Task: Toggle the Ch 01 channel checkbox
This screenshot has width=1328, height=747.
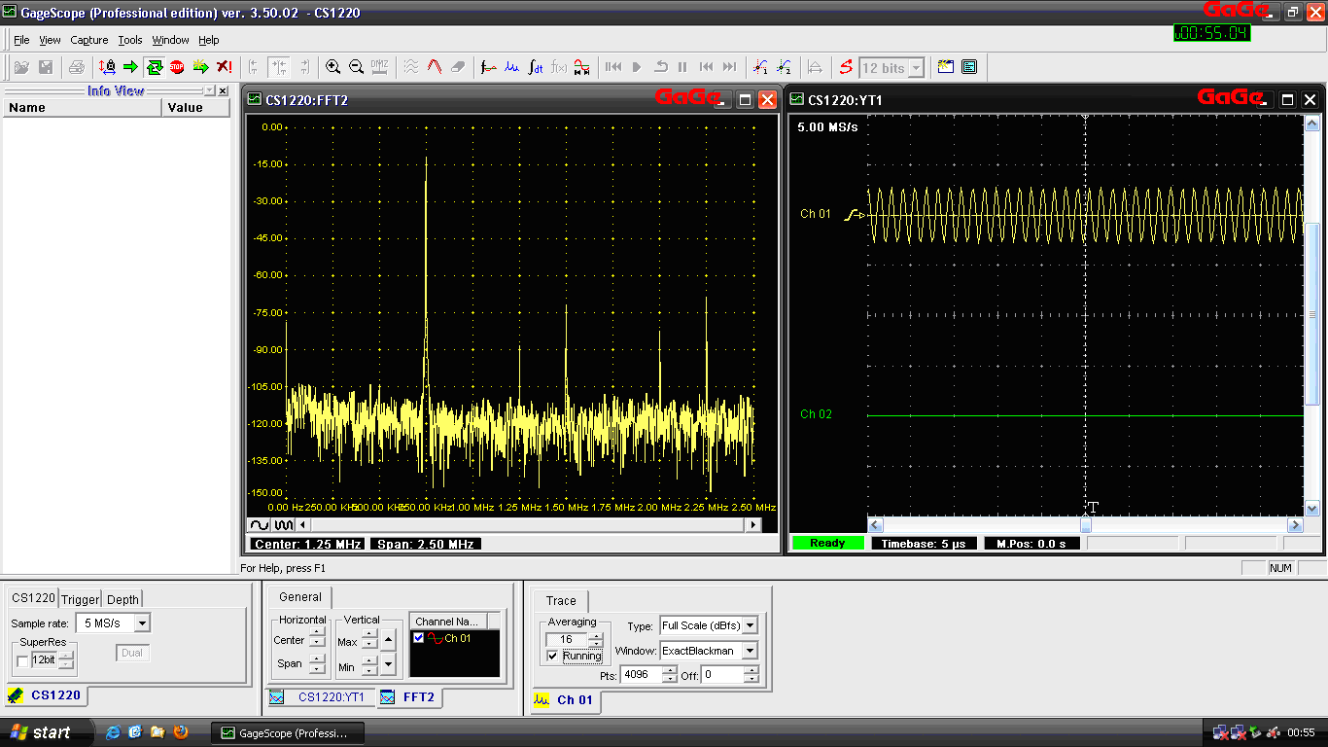Action: [419, 638]
